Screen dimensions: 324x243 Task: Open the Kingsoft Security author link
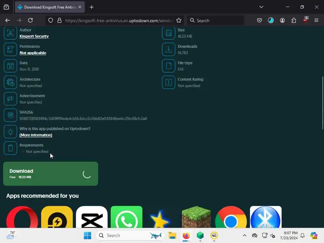[x=34, y=36]
